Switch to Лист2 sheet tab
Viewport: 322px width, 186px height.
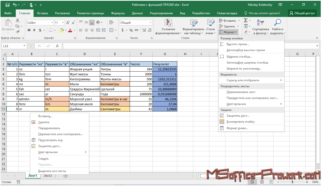click(x=48, y=176)
